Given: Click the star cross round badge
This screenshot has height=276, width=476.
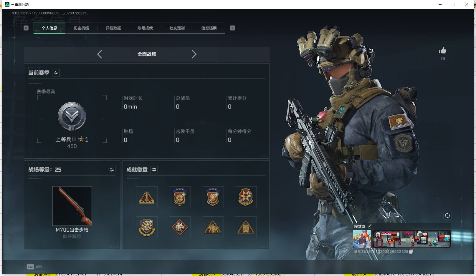Looking at the screenshot, I should 246,197.
